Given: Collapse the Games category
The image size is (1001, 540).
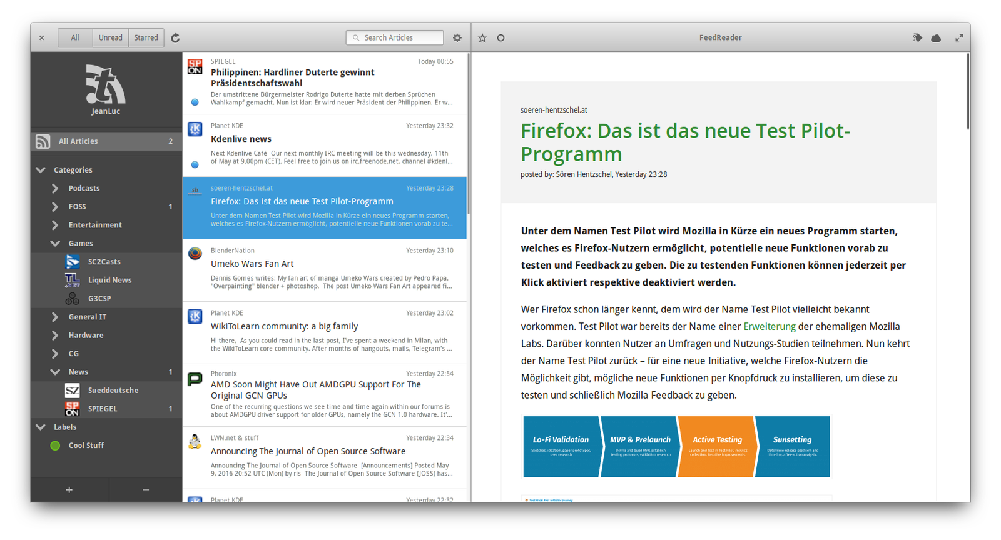Looking at the screenshot, I should 55,243.
